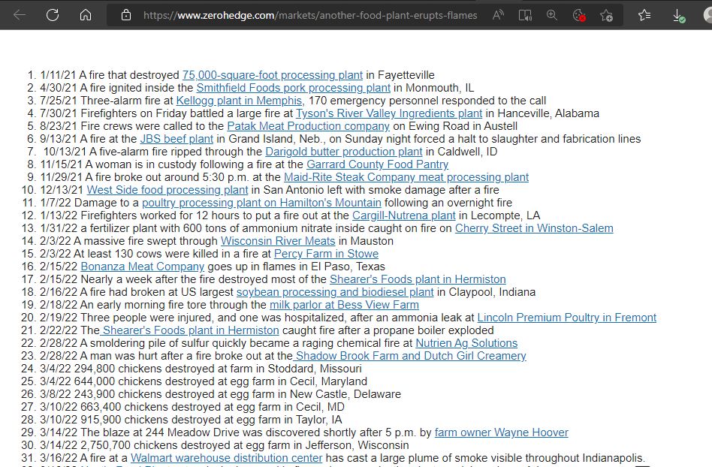This screenshot has height=467, width=712.
Task: Open West Side food processing plant link
Action: (167, 189)
